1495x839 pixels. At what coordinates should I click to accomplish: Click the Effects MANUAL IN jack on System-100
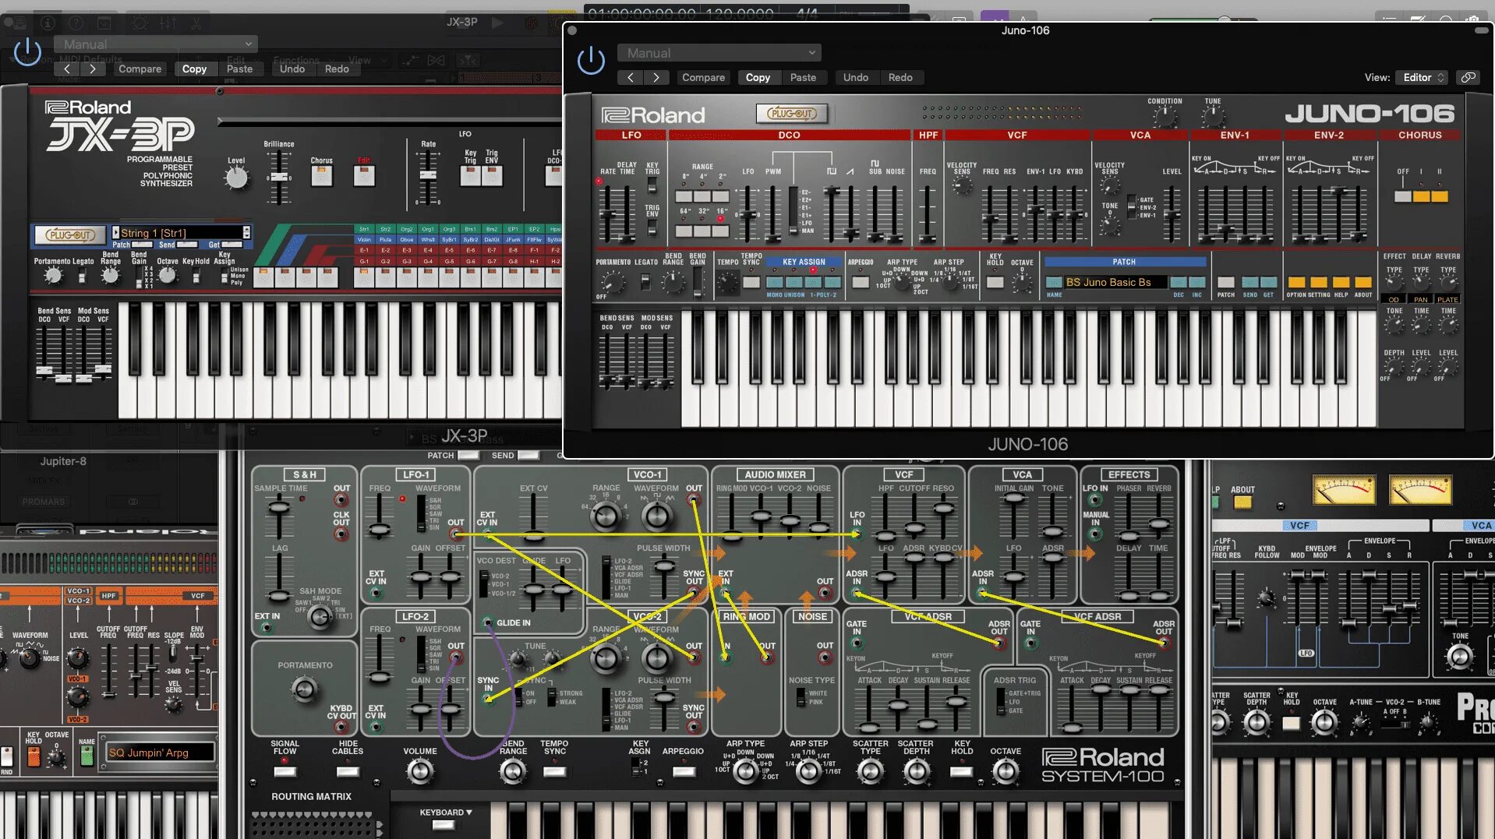click(x=1095, y=534)
